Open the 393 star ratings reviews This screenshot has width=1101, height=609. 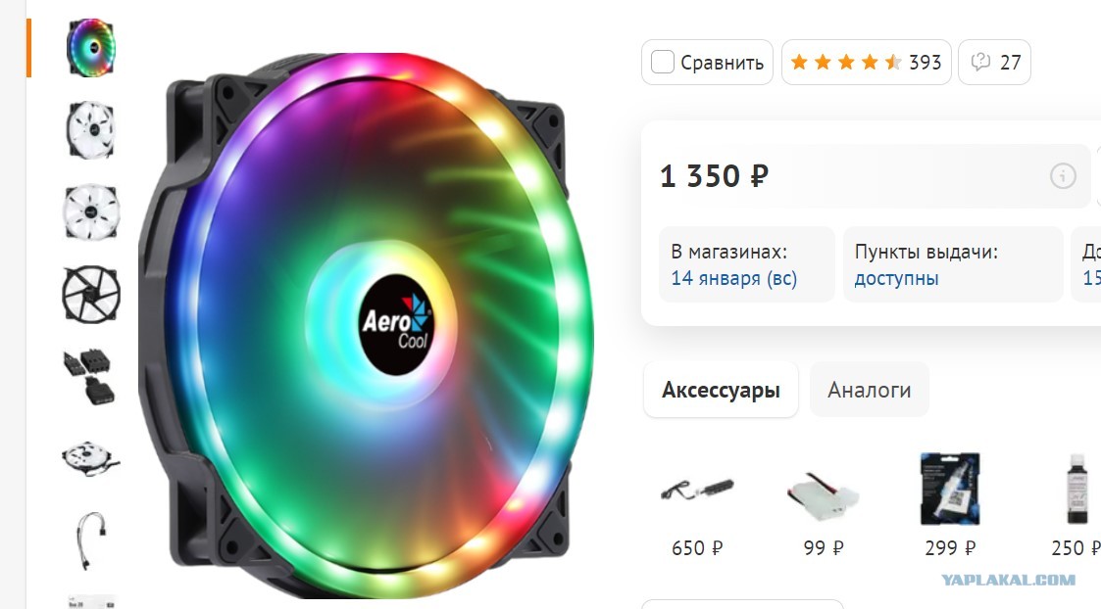point(866,63)
